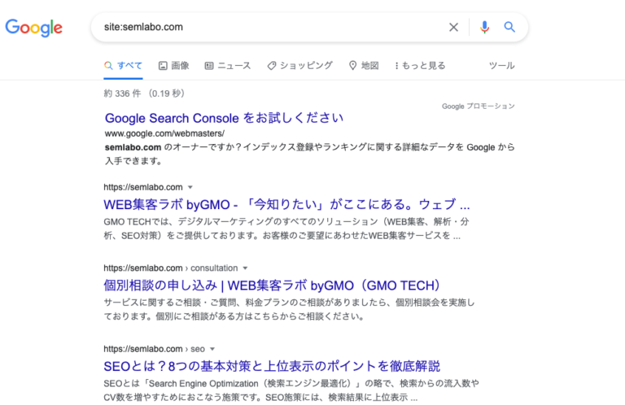The height and width of the screenshot is (405, 625).
Task: Click the newspaper icon on the ニュース tab
Action: click(x=209, y=66)
